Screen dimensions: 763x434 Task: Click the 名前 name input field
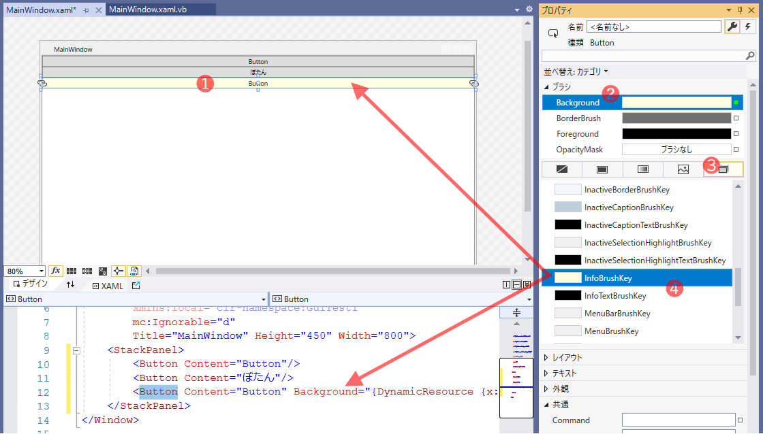(x=654, y=27)
